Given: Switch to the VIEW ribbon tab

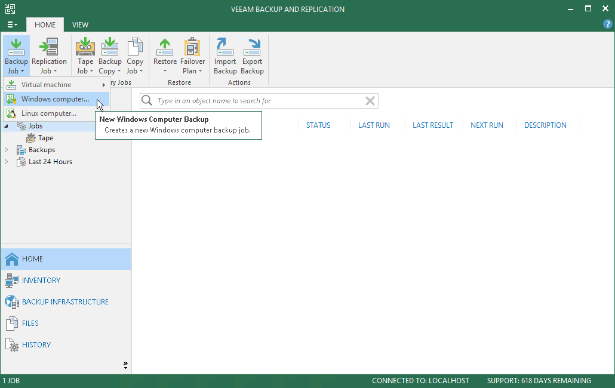Looking at the screenshot, I should (80, 24).
